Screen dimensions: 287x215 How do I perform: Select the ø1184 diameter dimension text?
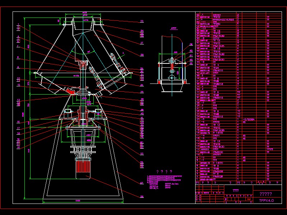click(76, 76)
